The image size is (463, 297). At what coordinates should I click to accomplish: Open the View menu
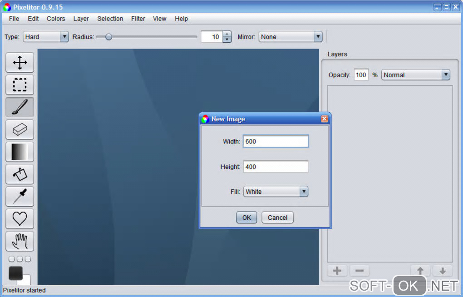click(159, 19)
